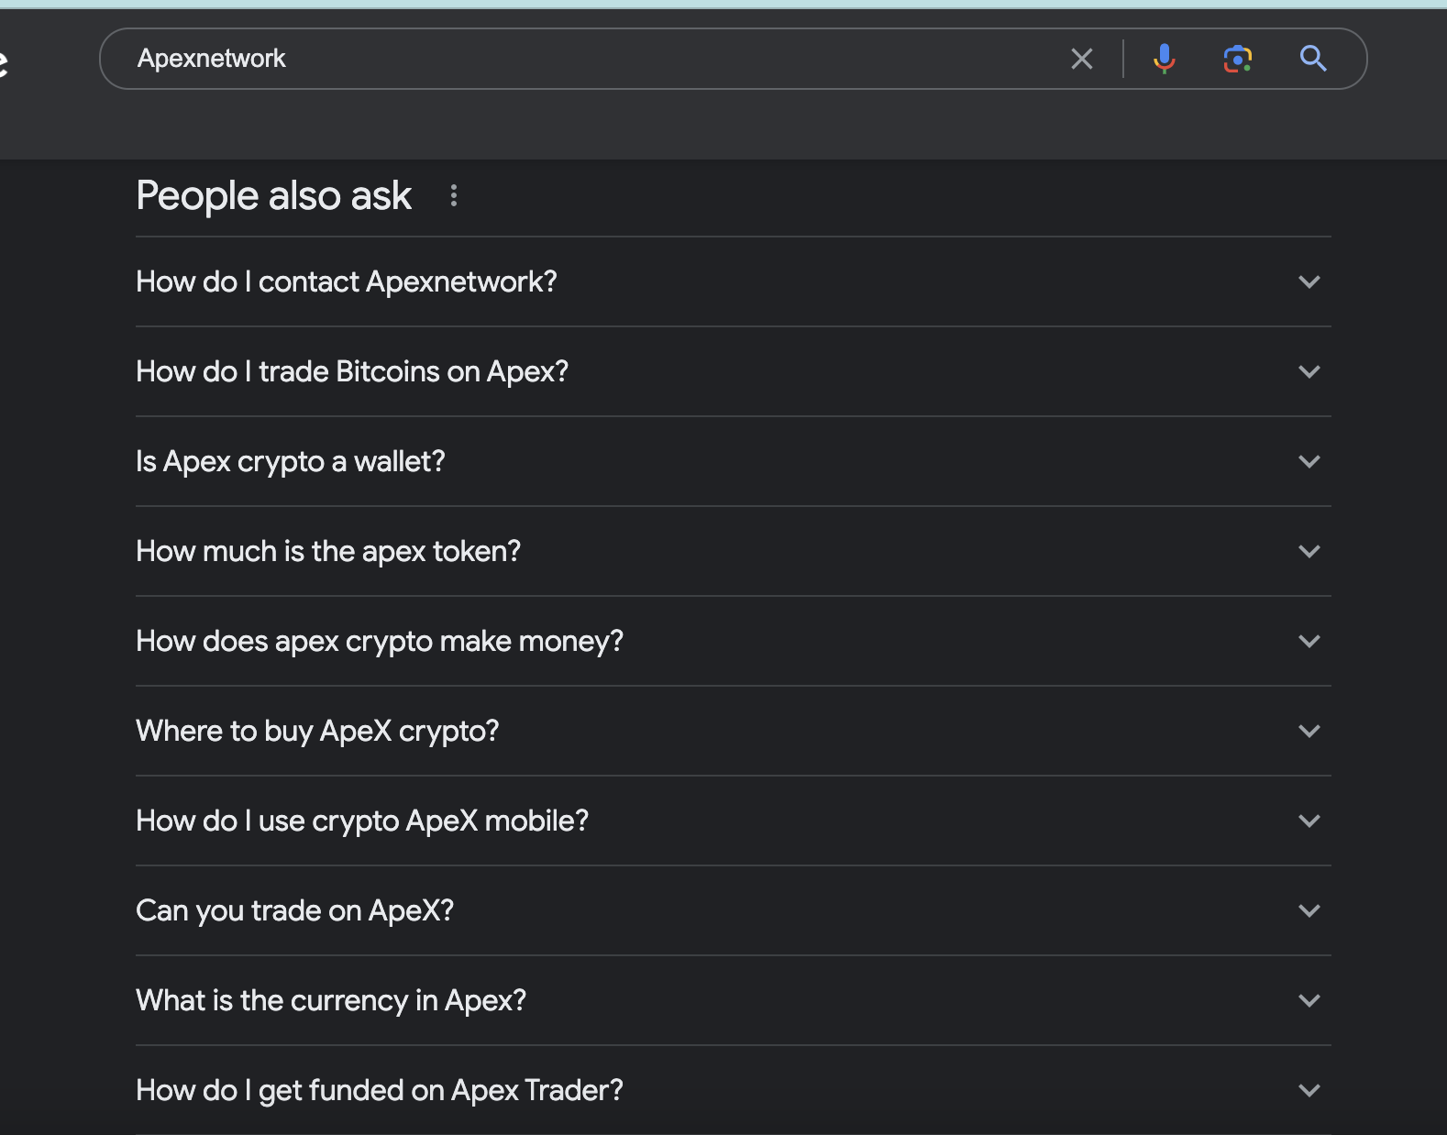Clear the Apexnetwork search text
Viewport: 1447px width, 1135px height.
point(1082,60)
